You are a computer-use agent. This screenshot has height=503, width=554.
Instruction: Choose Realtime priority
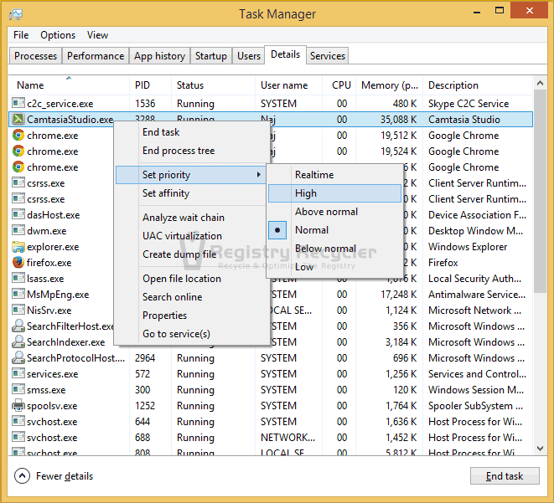pos(334,175)
